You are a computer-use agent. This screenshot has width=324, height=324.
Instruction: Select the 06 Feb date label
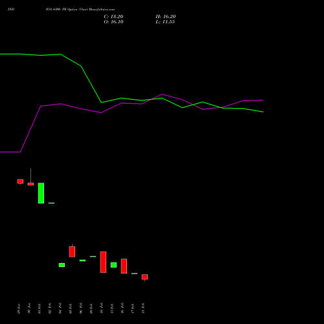tap(81, 308)
